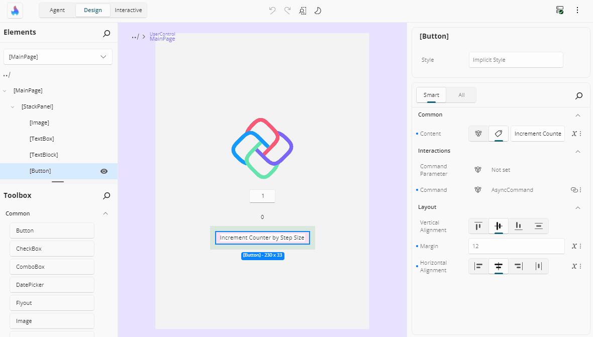
Task: Switch to the Interactive mode tab
Action: [x=128, y=10]
